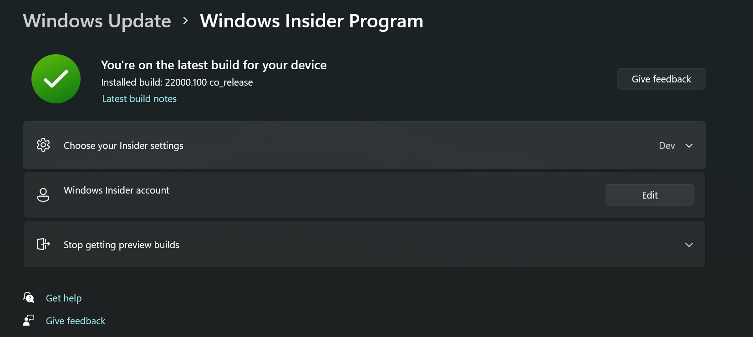
Task: Click Edit for Windows Insider account
Action: coord(650,195)
